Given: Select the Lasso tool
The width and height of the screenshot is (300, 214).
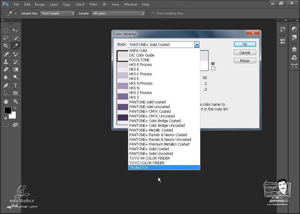Looking at the screenshot, I should point(6,38).
